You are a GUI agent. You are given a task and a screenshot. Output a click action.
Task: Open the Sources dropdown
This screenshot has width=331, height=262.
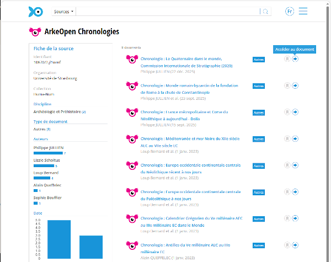63,12
